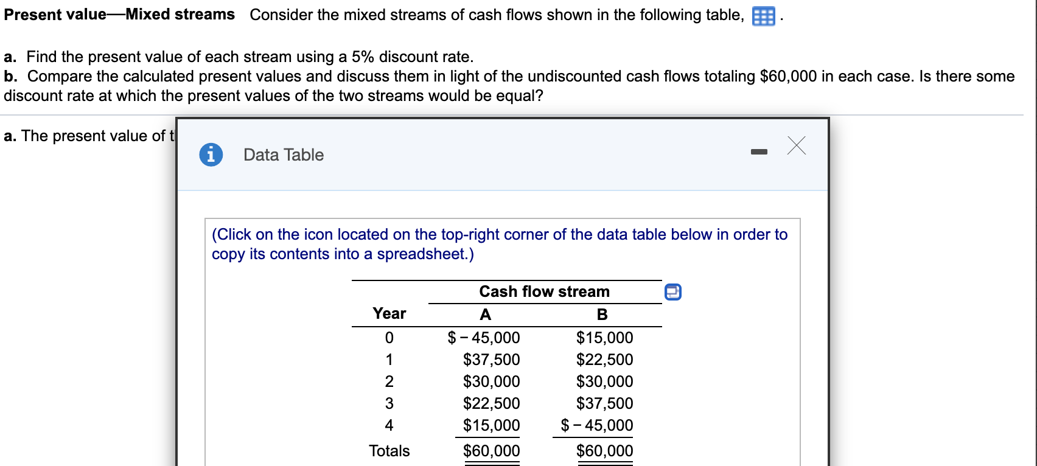Screen dimensions: 1037x466
Task: Click the $30,000 Year 2 value in stream B
Action: coord(604,381)
